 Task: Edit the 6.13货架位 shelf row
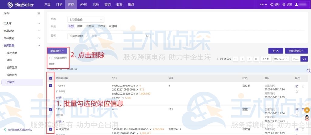pyautogui.click(x=297, y=130)
